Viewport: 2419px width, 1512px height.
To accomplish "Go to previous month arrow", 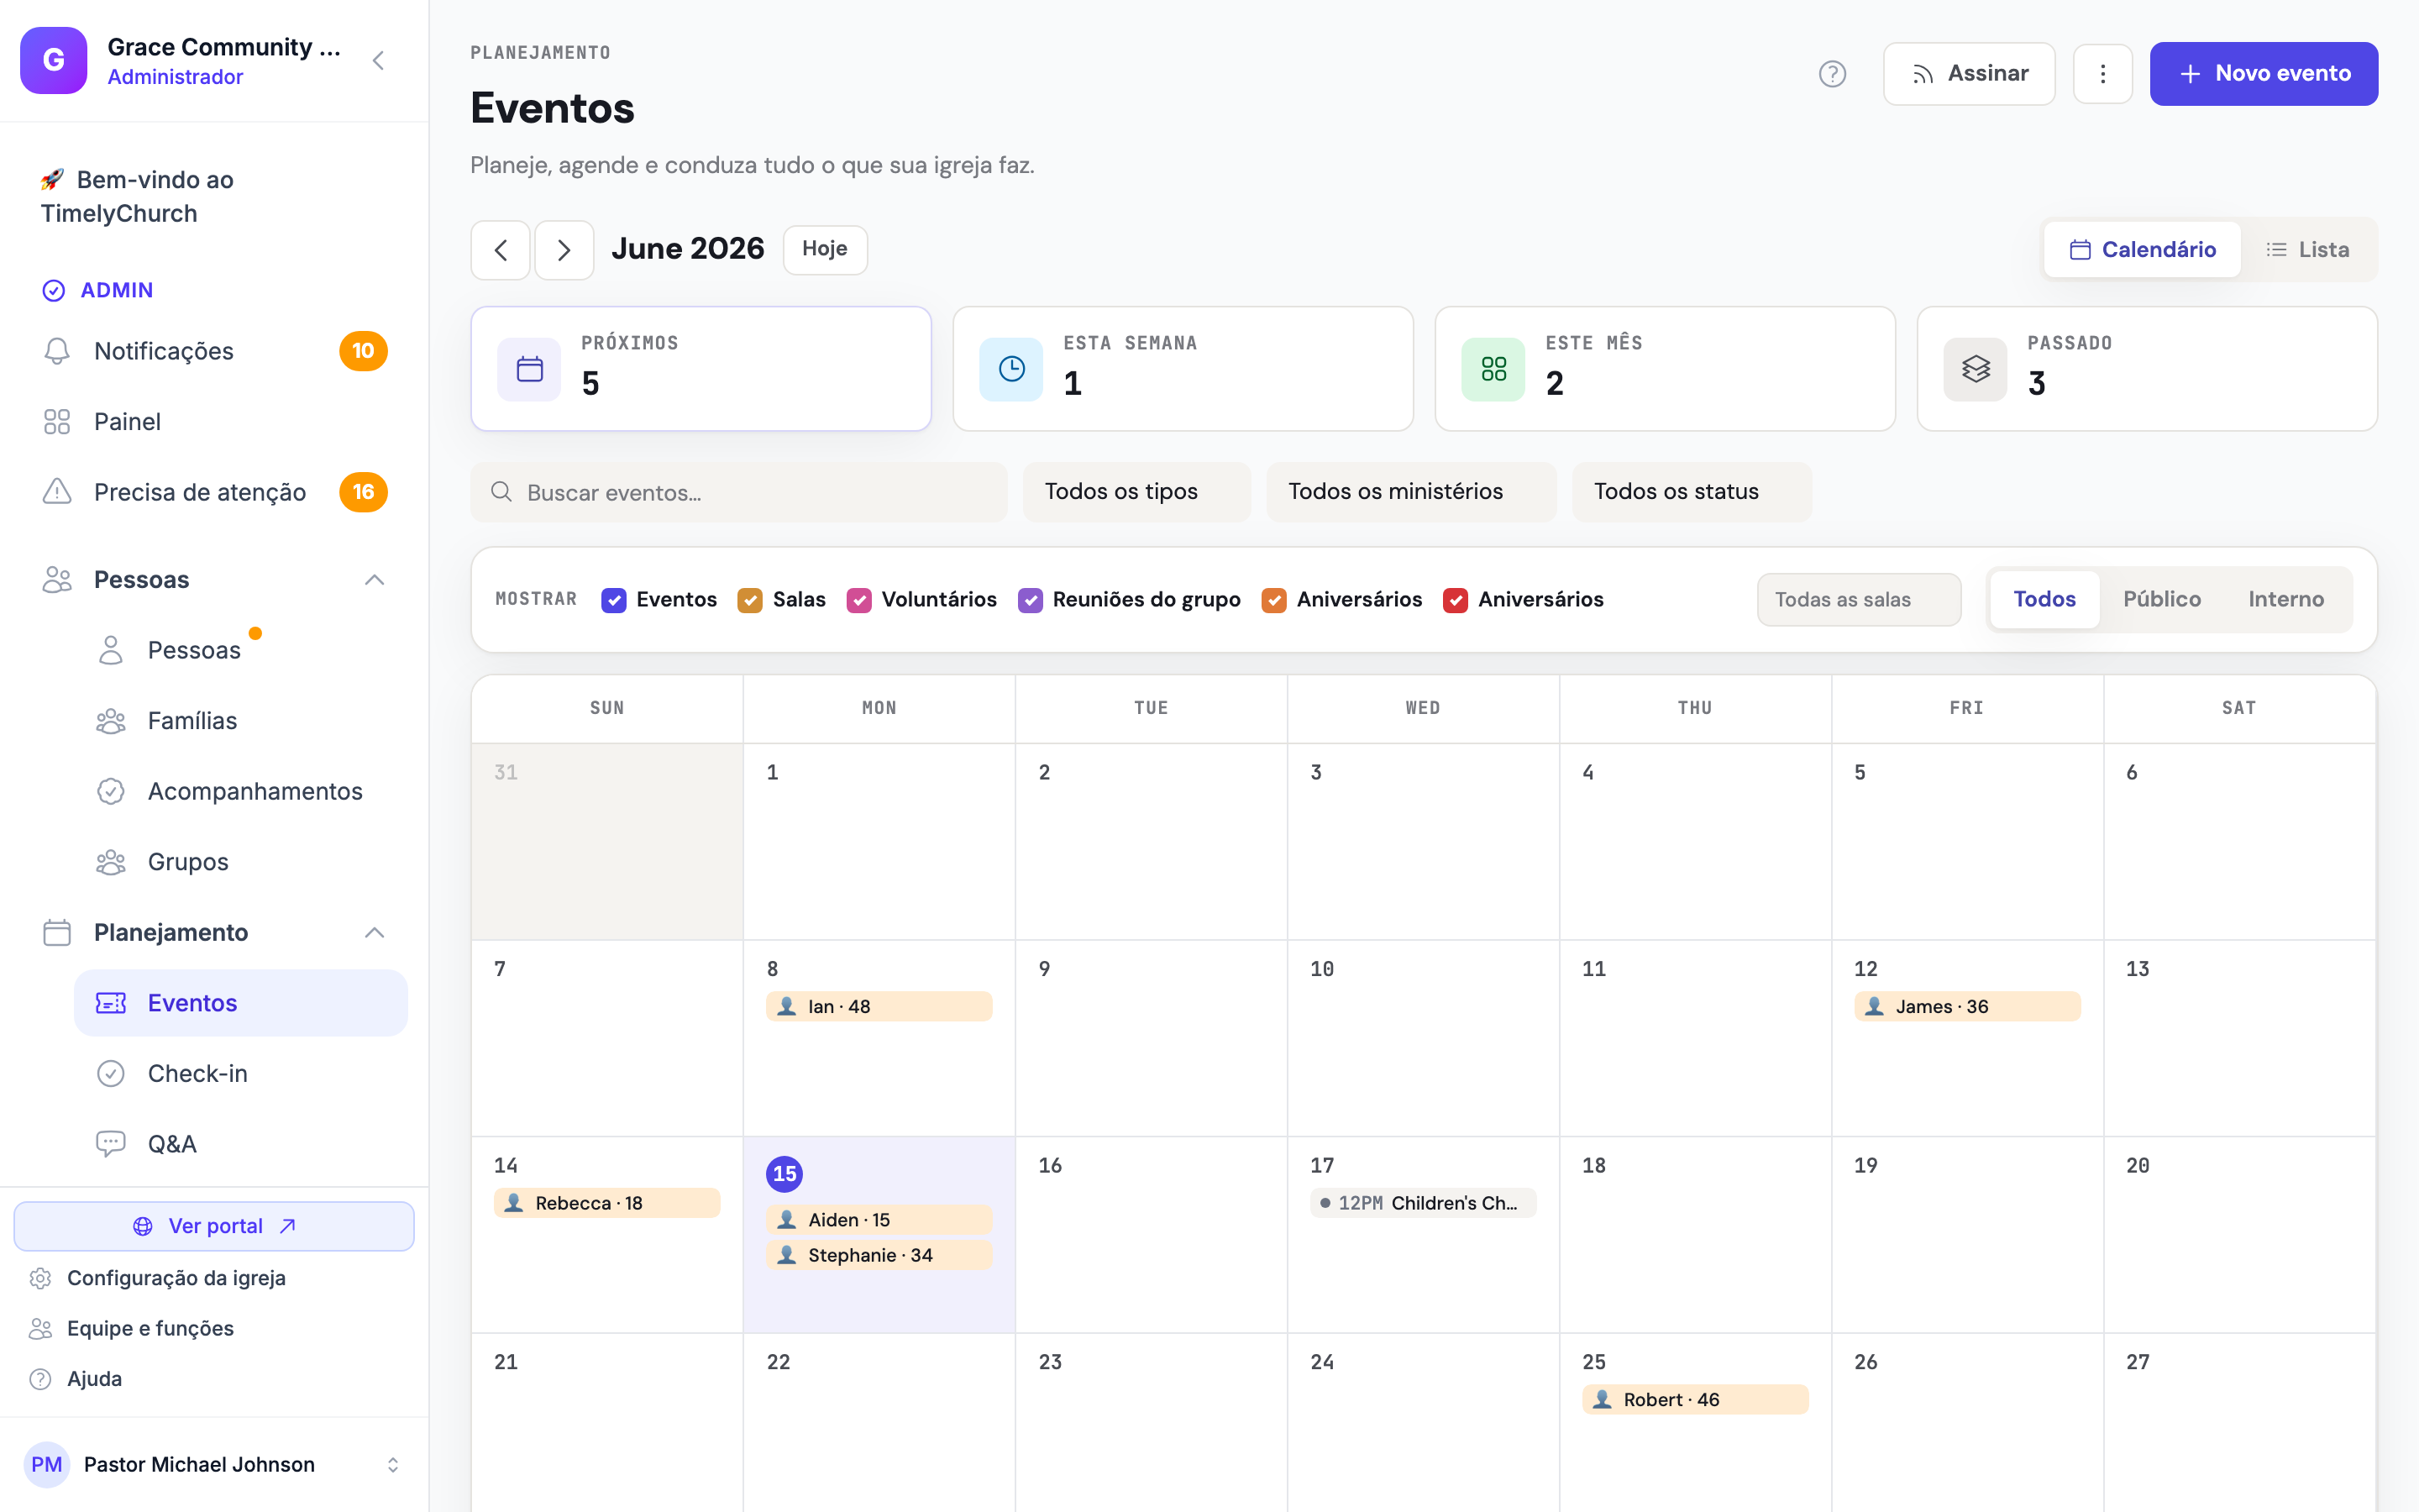I will pyautogui.click(x=501, y=250).
